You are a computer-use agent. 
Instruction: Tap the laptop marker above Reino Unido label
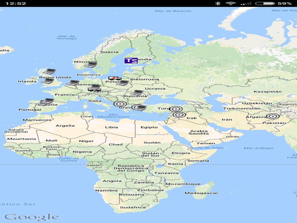coord(49,71)
